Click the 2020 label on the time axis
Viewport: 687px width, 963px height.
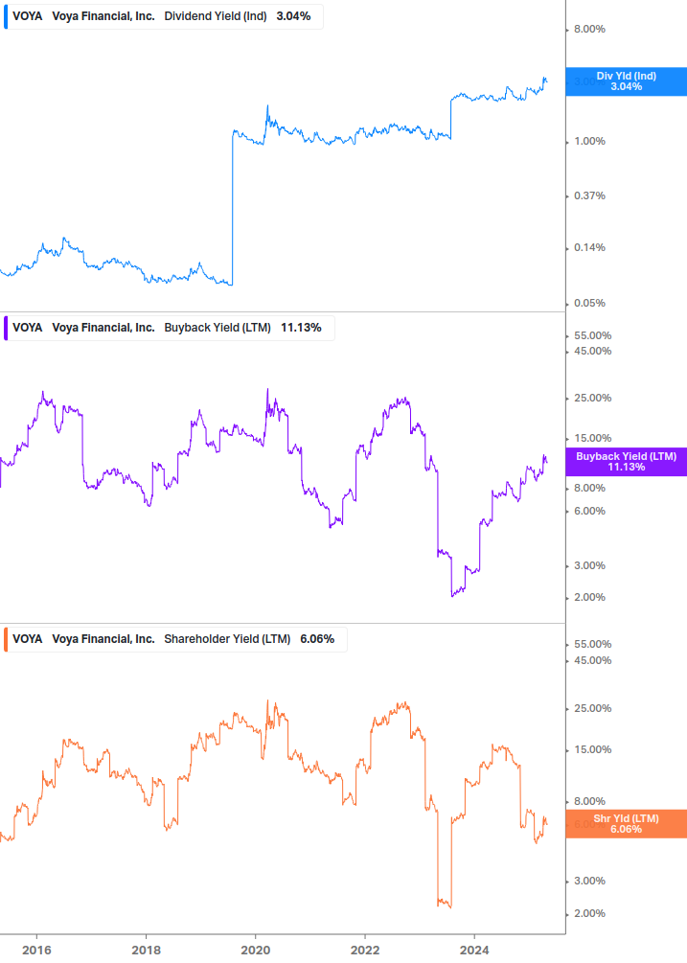coord(256,951)
